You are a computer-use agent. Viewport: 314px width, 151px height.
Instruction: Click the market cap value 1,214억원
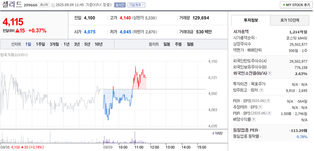(298, 32)
